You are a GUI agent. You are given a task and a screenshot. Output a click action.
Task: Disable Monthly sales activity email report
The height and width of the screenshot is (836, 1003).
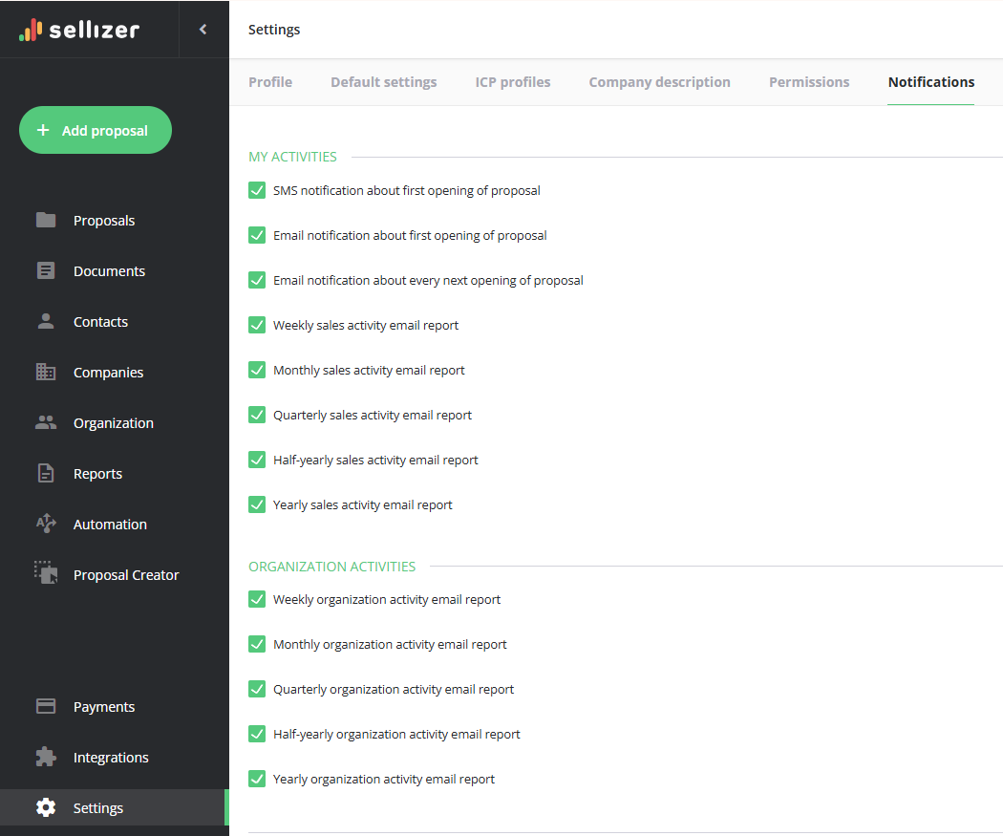(x=257, y=370)
